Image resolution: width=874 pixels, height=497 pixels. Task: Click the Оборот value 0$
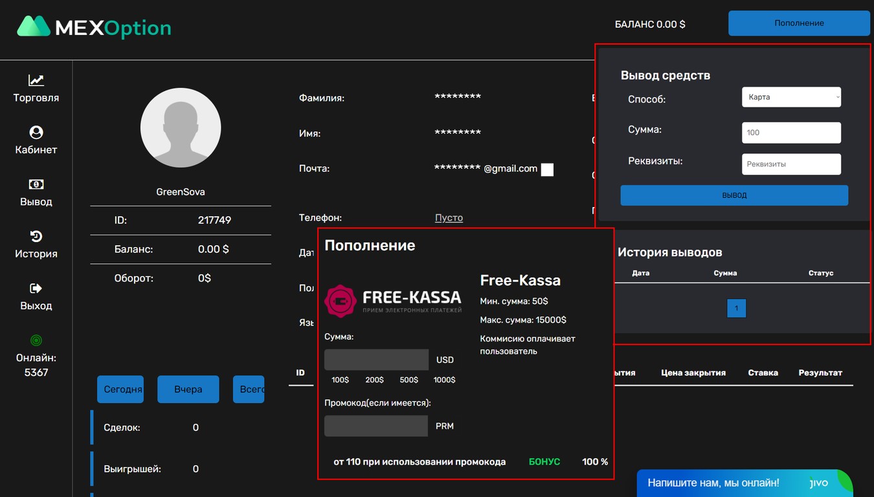click(205, 278)
